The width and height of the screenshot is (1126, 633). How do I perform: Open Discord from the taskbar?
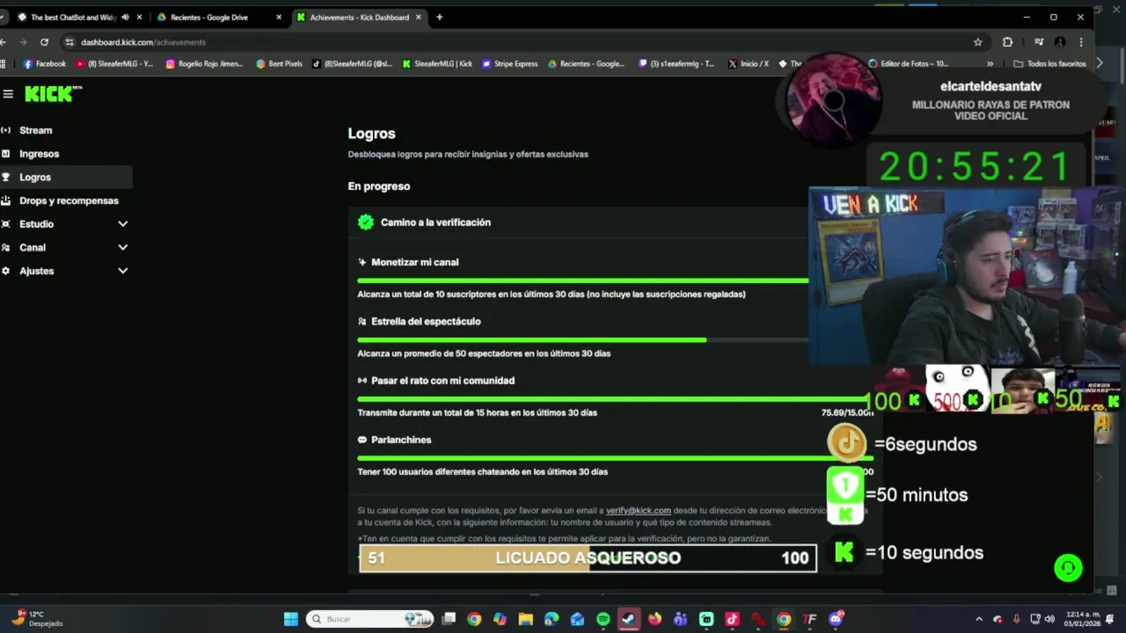point(836,619)
